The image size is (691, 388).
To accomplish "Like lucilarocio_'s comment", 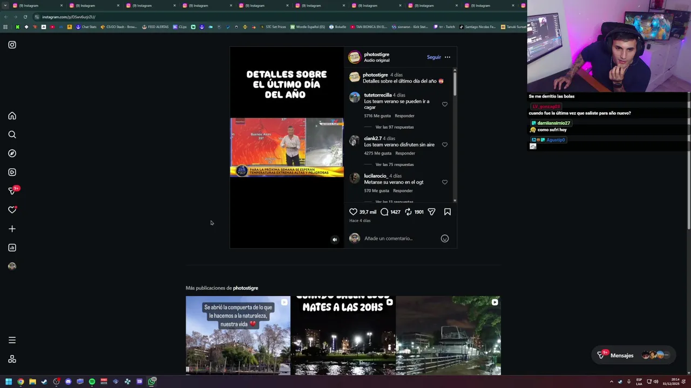I will (445, 182).
